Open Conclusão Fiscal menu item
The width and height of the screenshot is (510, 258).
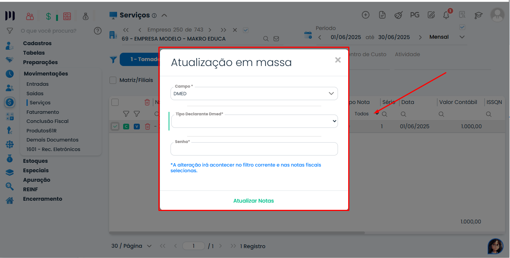pyautogui.click(x=47, y=121)
